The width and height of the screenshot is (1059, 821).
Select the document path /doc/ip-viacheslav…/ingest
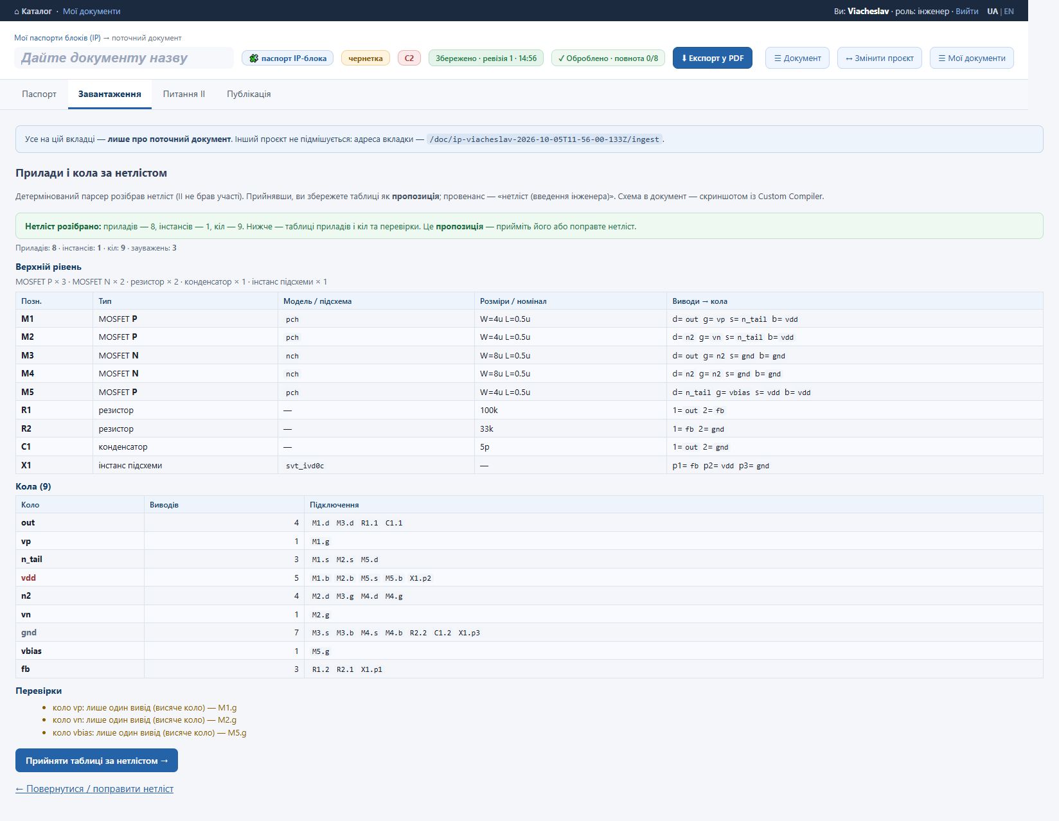click(x=544, y=139)
